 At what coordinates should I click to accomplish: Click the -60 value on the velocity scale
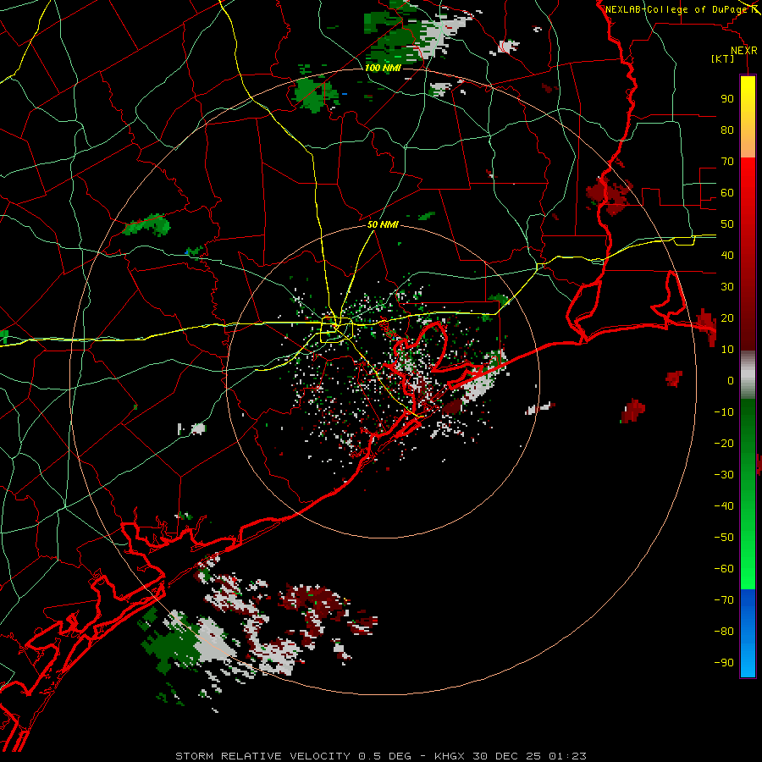pos(724,569)
